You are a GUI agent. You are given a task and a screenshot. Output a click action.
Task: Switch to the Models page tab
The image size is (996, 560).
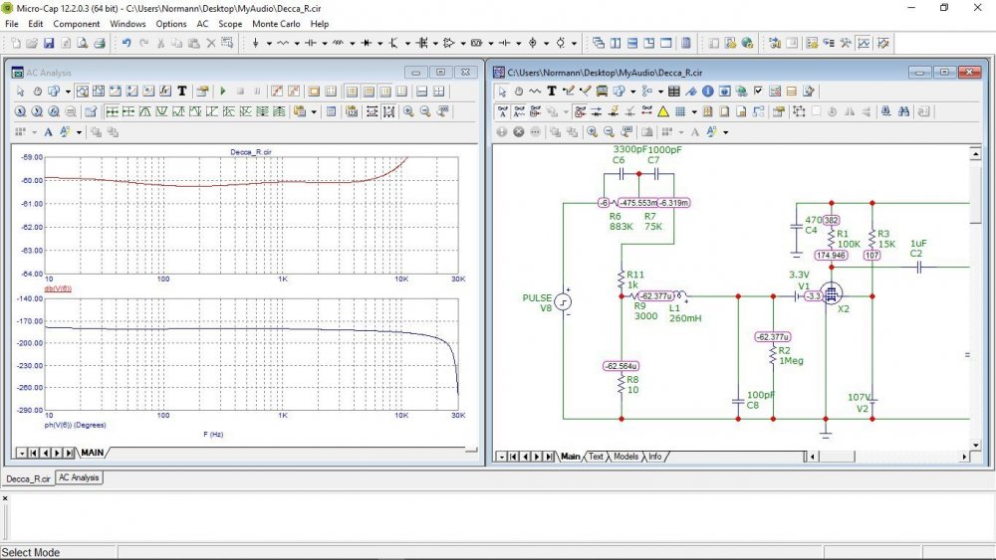pyautogui.click(x=625, y=457)
